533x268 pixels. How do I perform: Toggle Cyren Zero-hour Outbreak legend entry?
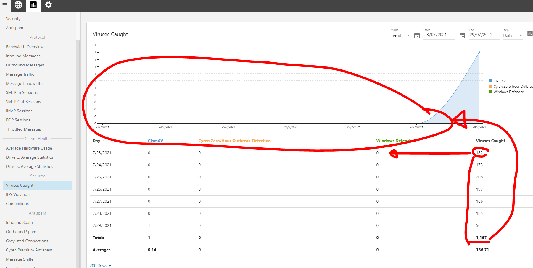tap(513, 87)
